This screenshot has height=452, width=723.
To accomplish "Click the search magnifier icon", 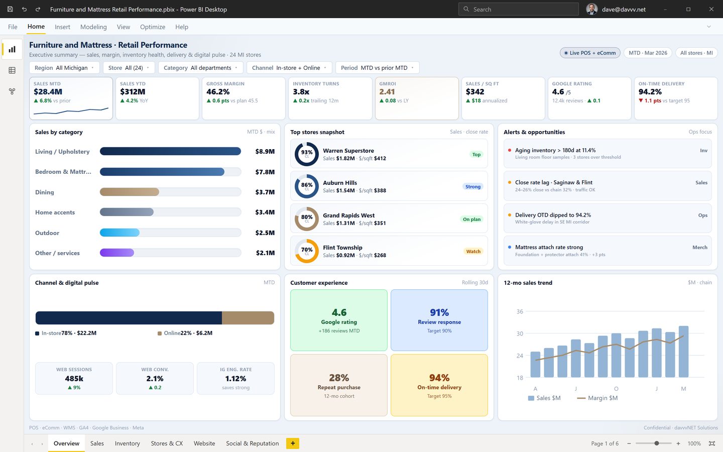I will pos(466,9).
